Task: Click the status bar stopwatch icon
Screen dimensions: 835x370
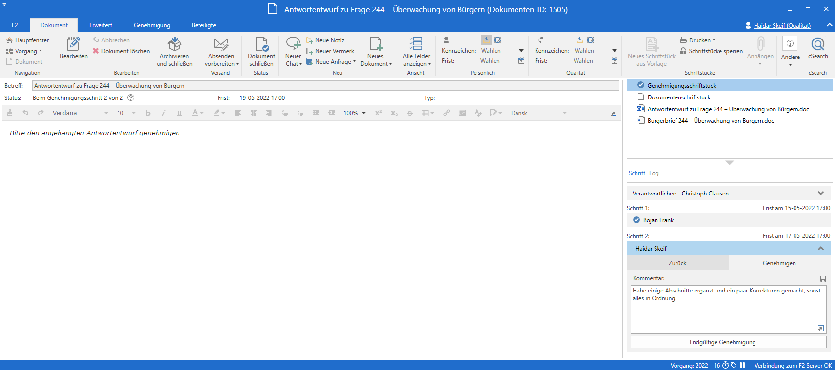Action: coord(725,365)
